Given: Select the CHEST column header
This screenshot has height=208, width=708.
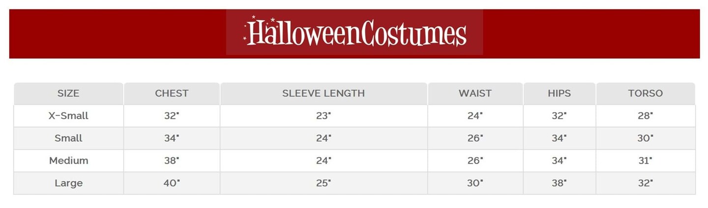Looking at the screenshot, I should tap(172, 93).
